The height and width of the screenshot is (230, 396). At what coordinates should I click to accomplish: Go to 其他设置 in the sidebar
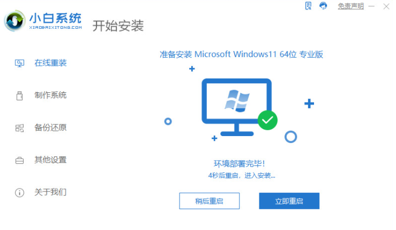tap(50, 160)
